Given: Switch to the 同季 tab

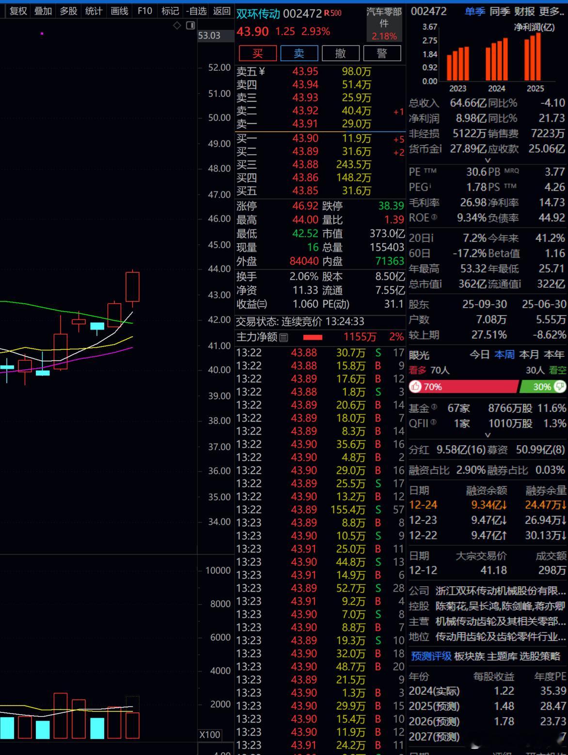Looking at the screenshot, I should (x=500, y=11).
